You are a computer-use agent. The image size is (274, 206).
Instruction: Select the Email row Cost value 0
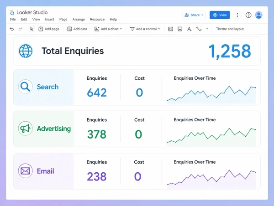pyautogui.click(x=138, y=176)
